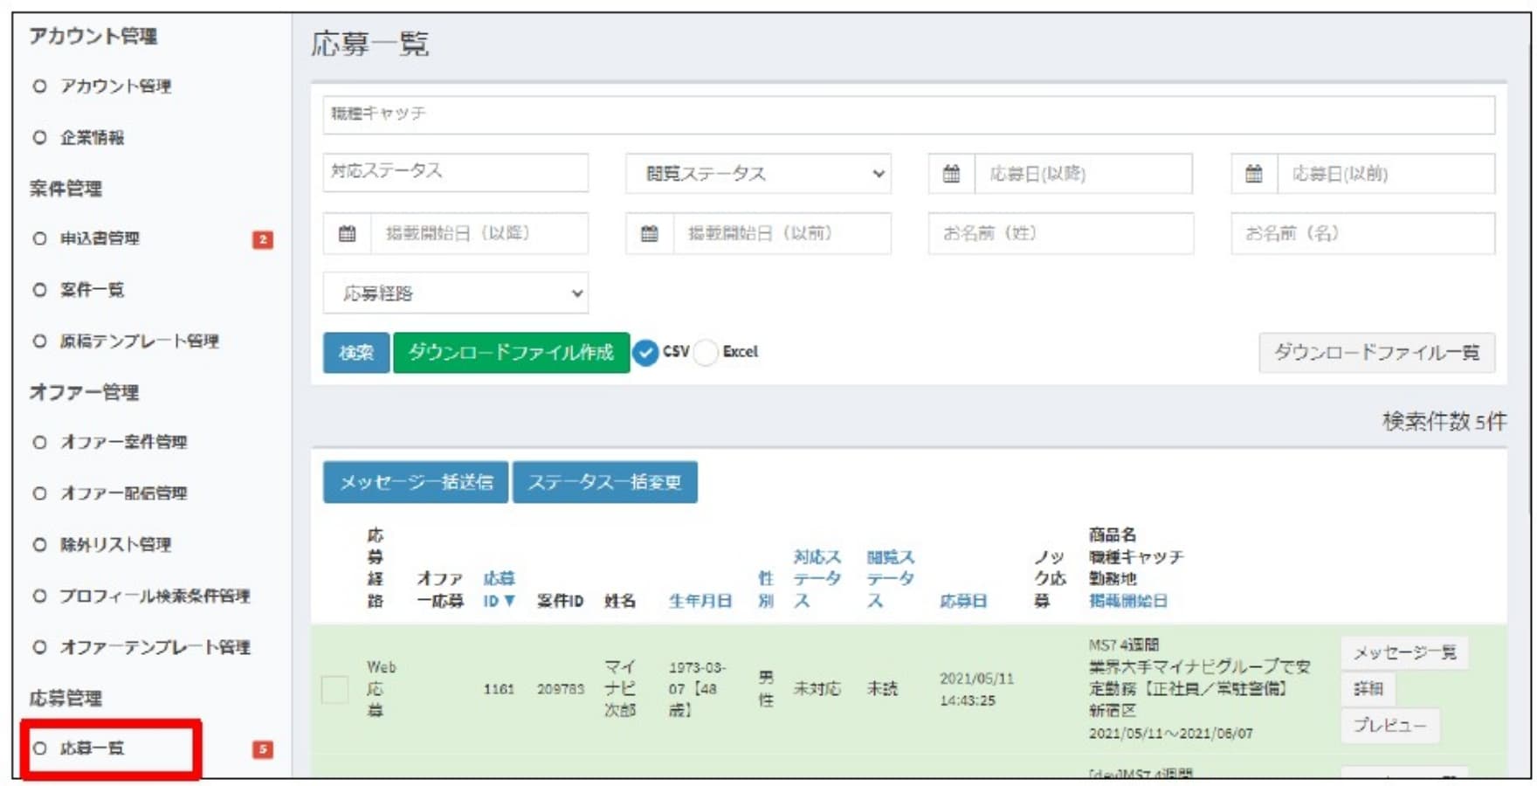
Task: Open the 閲覧ステータス dropdown
Action: [757, 174]
